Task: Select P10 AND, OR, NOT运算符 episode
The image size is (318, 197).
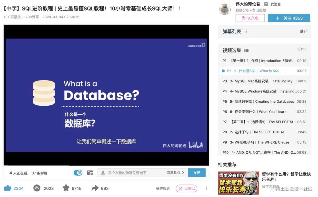Action: tap(264, 152)
